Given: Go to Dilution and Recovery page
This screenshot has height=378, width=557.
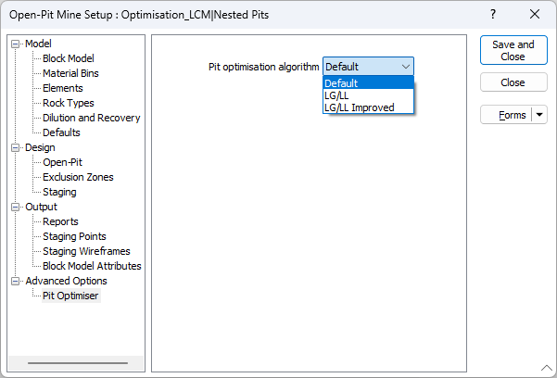Looking at the screenshot, I should (x=92, y=118).
